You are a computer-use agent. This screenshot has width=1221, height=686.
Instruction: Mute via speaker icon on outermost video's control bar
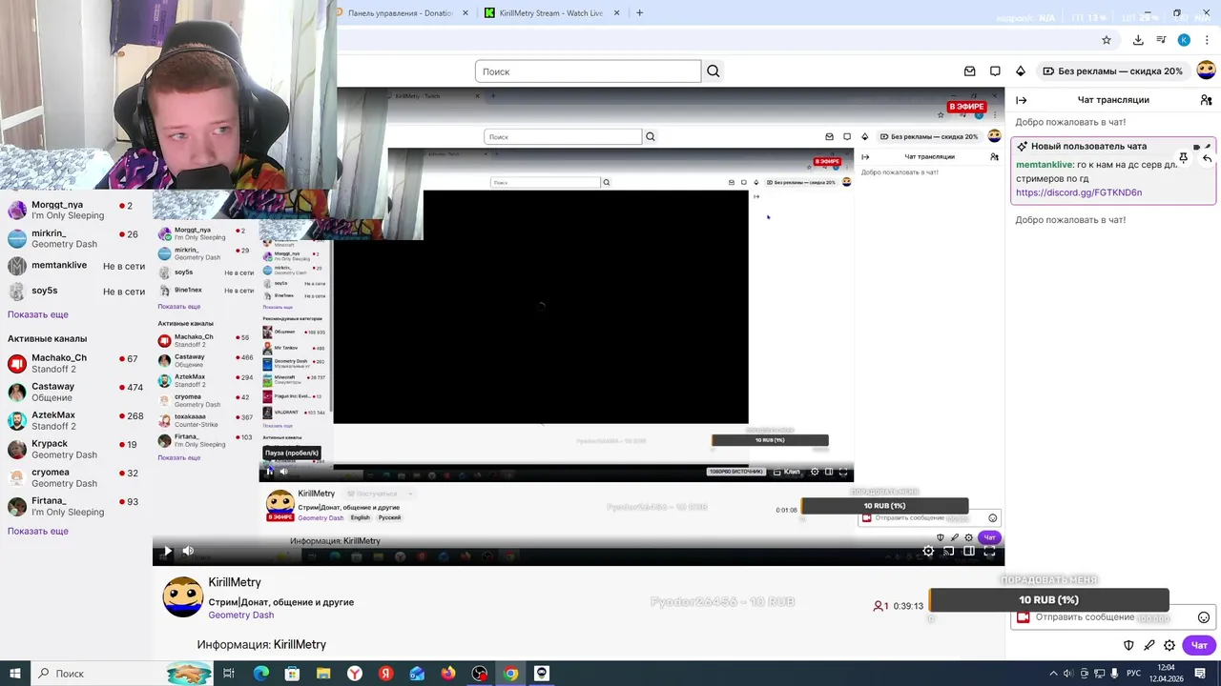[x=188, y=551]
